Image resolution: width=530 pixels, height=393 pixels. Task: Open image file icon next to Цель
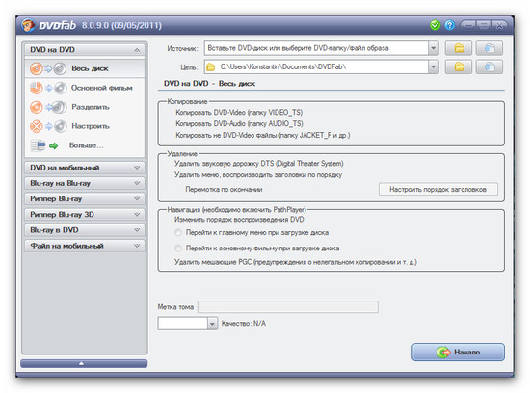tap(490, 66)
